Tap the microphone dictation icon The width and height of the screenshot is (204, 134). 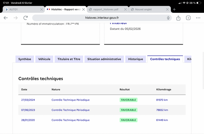[x=168, y=18]
